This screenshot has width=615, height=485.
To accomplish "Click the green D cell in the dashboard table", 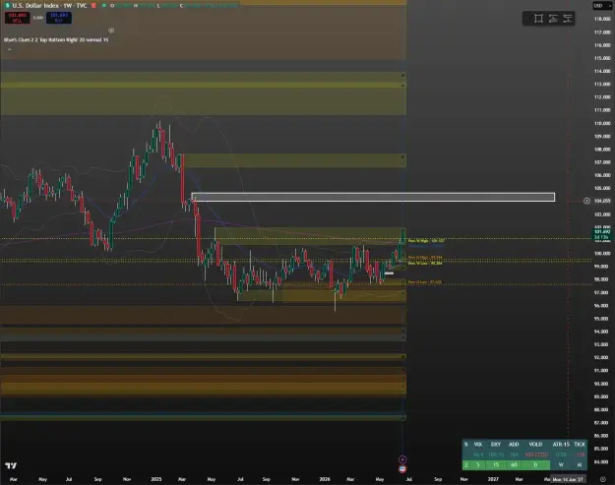I will (535, 465).
